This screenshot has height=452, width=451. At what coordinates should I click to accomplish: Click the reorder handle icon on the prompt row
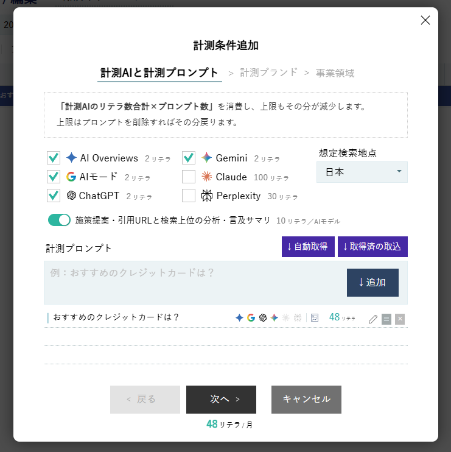pyautogui.click(x=386, y=319)
